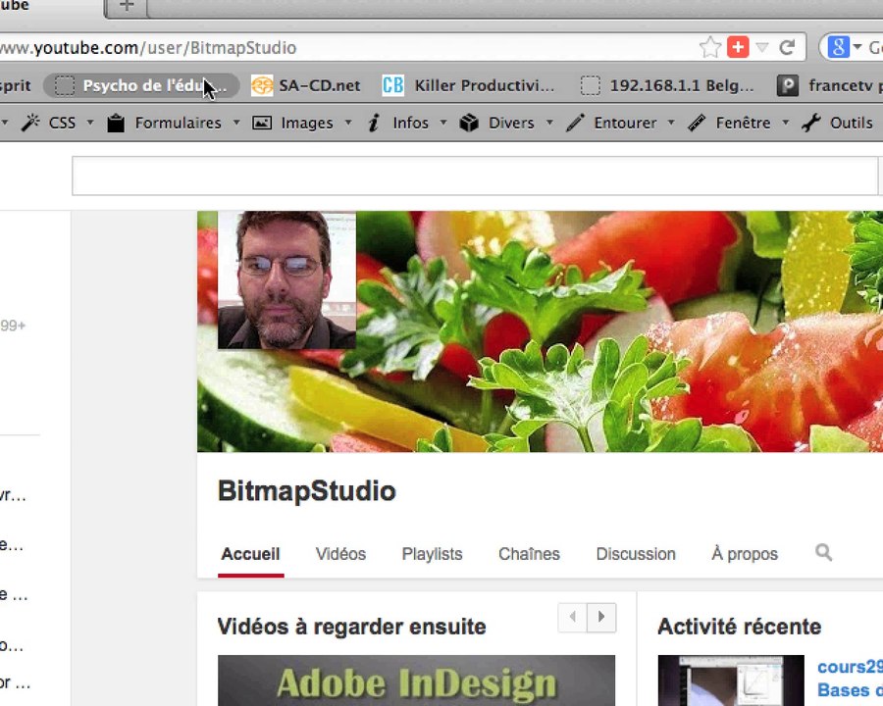This screenshot has height=706, width=883.
Task: Switch to the À propos channel tab
Action: [745, 554]
